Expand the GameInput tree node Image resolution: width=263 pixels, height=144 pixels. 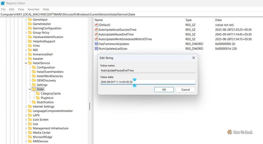pyautogui.click(x=26, y=20)
